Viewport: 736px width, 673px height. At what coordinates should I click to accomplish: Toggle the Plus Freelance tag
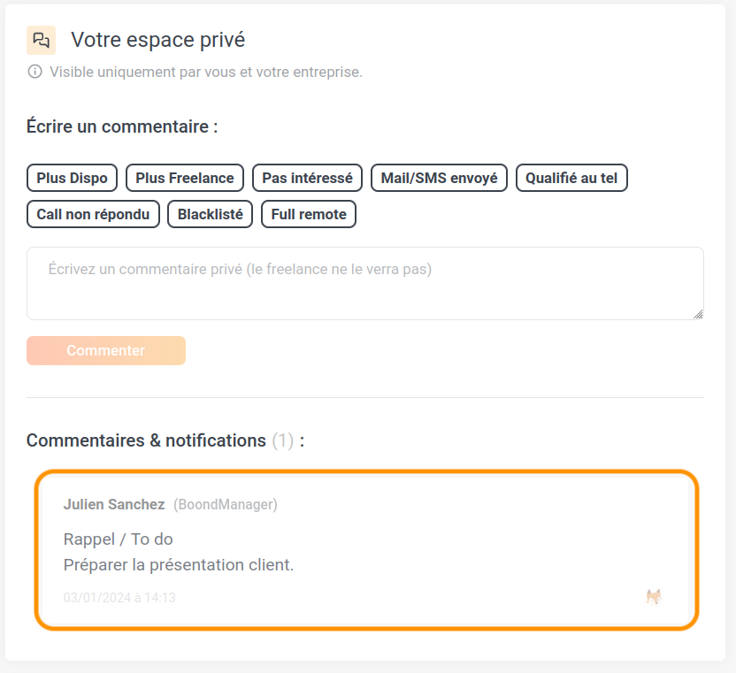[185, 178]
